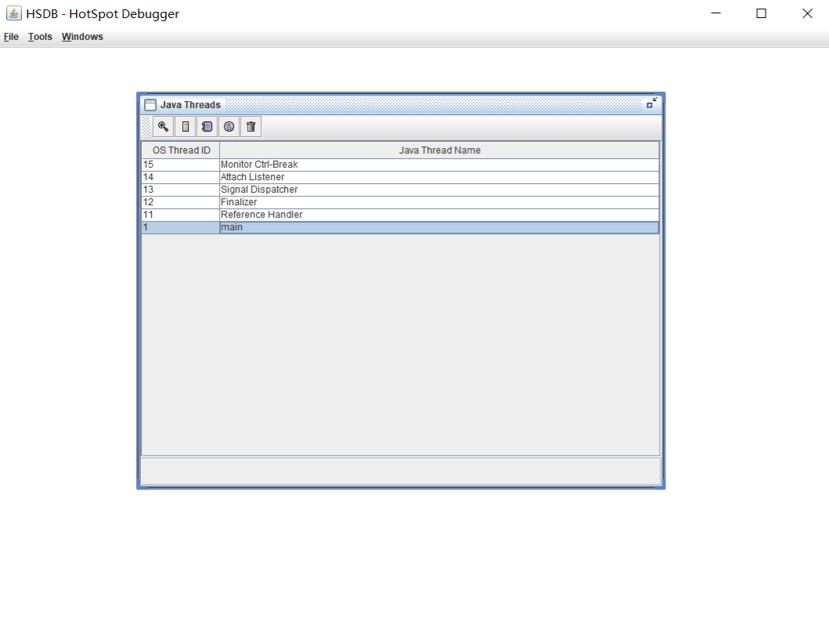
Task: Open the File menu
Action: click(11, 37)
